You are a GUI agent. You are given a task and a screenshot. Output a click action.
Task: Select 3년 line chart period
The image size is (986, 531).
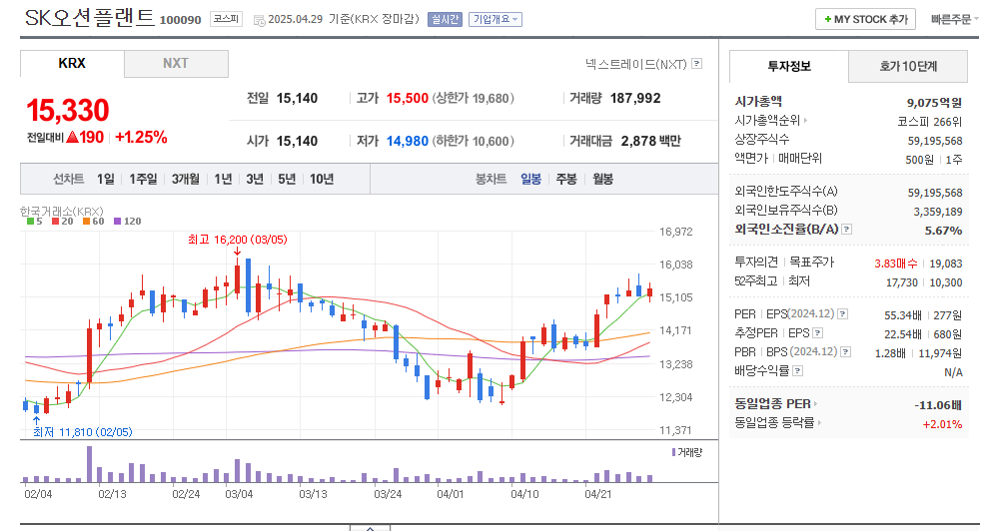255,179
